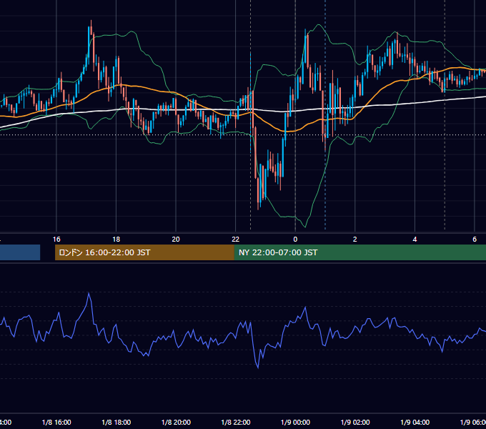Click the 1/9 04:00 date label
Image resolution: width=486 pixels, height=429 pixels.
click(x=415, y=422)
